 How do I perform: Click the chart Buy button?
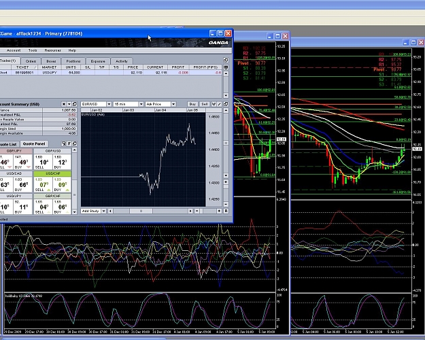pyautogui.click(x=192, y=104)
